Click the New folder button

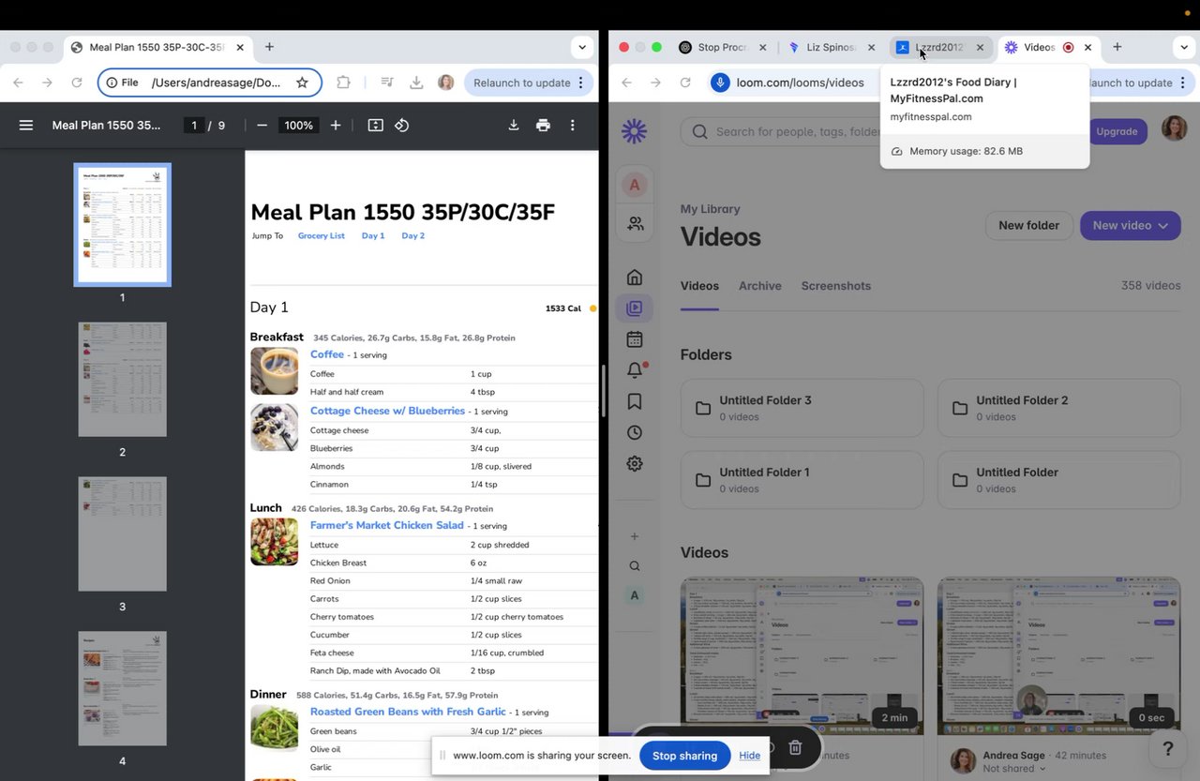pyautogui.click(x=1028, y=225)
